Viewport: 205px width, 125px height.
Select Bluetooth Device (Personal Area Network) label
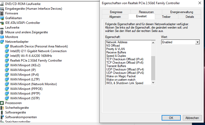point(39,46)
